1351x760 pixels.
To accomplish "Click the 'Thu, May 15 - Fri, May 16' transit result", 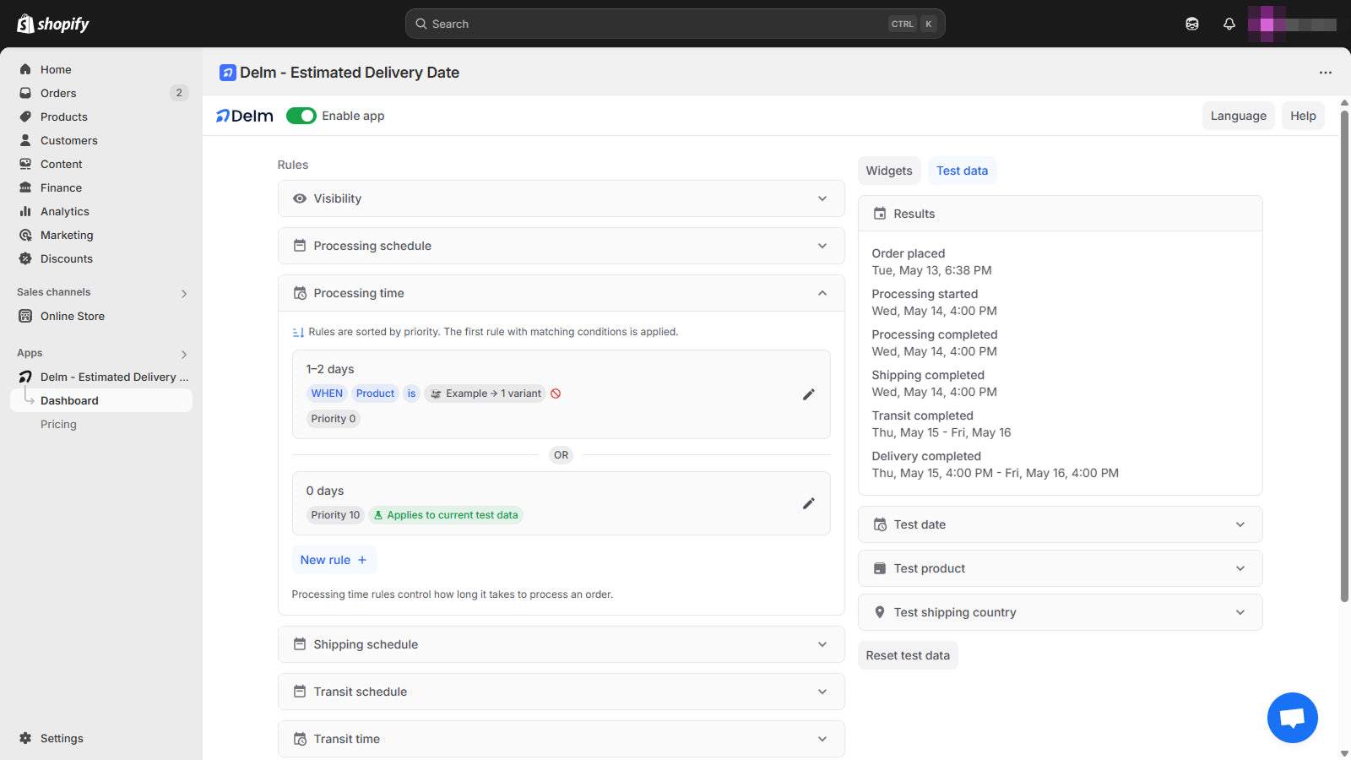I will pos(941,432).
